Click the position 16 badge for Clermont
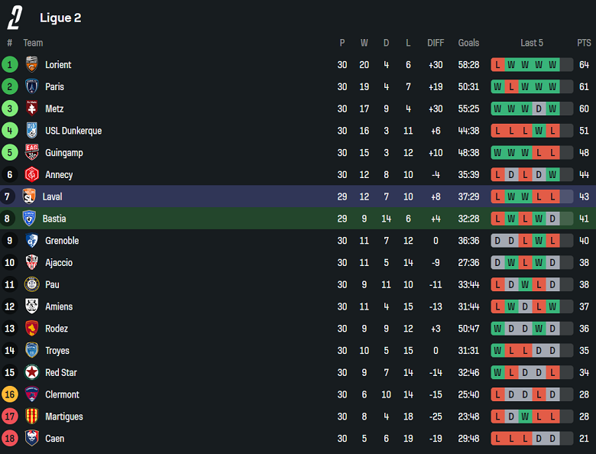 tap(9, 395)
